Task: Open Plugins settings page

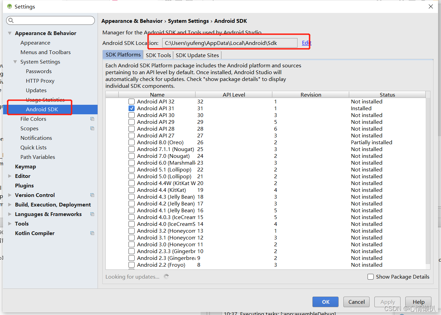Action: [24, 185]
